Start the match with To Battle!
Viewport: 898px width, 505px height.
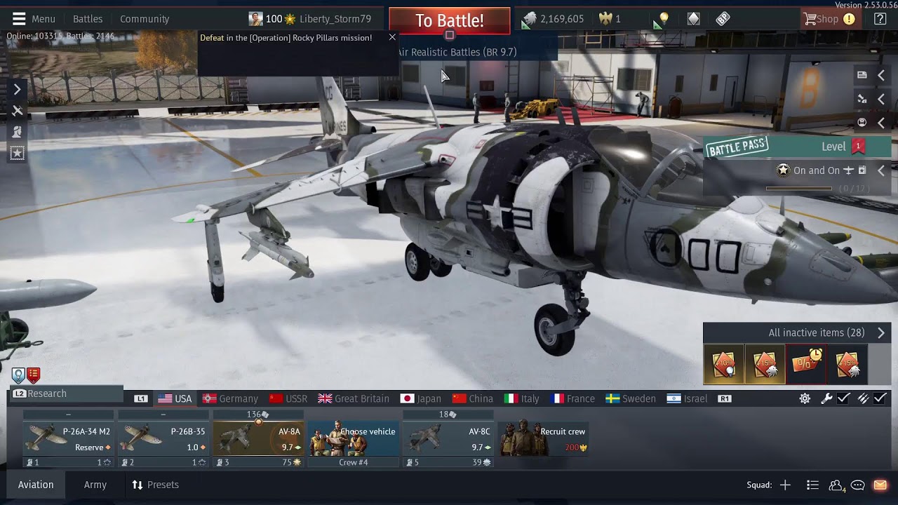click(450, 20)
